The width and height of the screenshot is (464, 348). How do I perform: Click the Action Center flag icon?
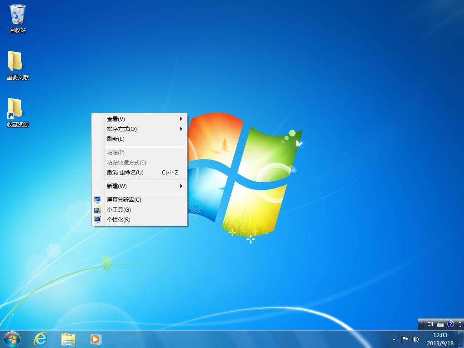405,339
